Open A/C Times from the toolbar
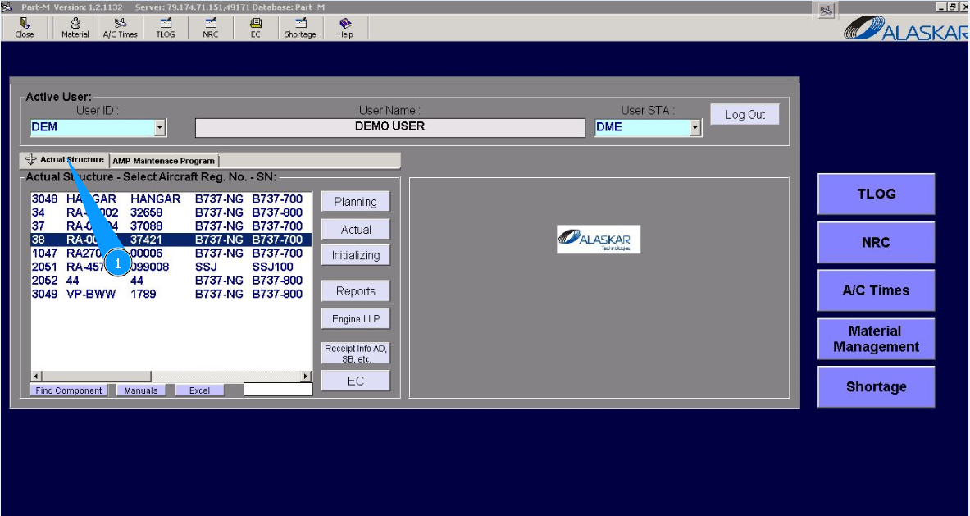The width and height of the screenshot is (970, 516). pyautogui.click(x=121, y=28)
